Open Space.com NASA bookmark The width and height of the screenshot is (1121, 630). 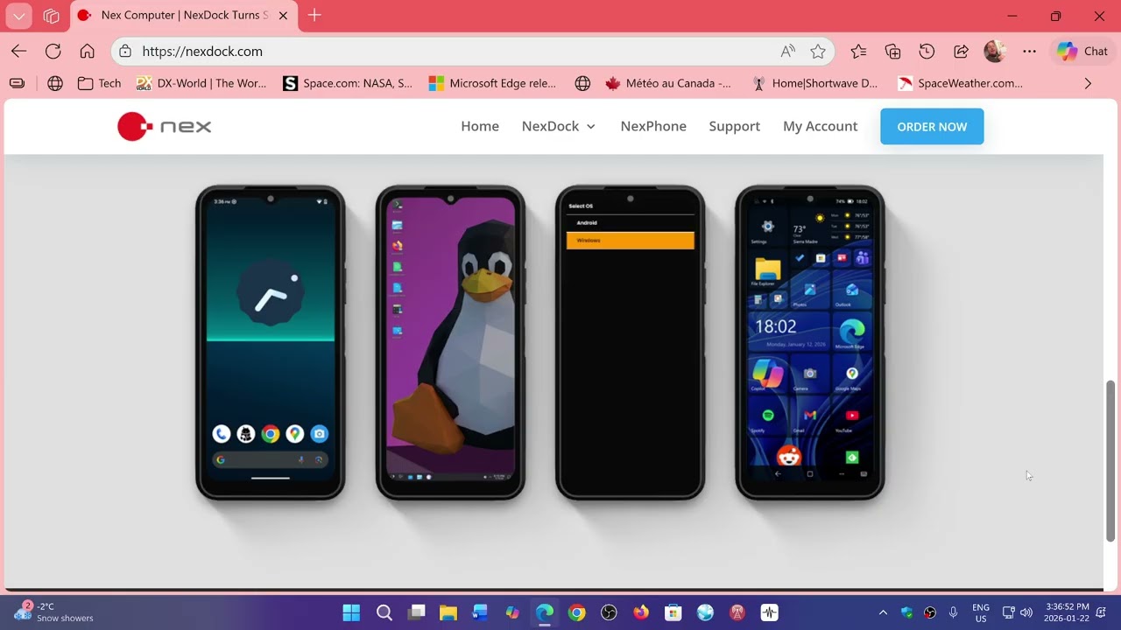(x=348, y=84)
